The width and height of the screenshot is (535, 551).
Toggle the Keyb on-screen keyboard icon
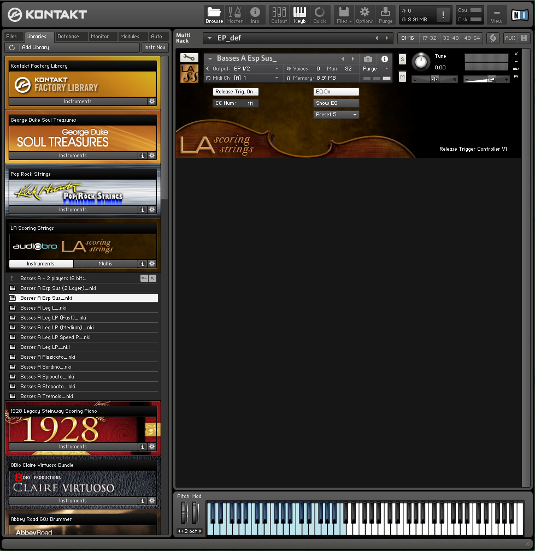(x=299, y=15)
